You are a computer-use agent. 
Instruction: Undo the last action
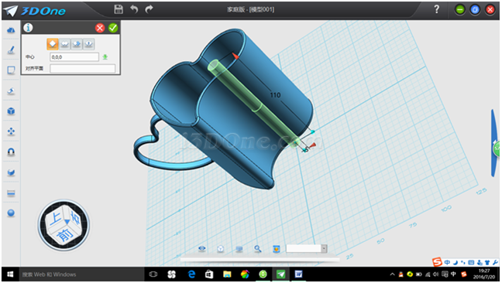(x=134, y=9)
